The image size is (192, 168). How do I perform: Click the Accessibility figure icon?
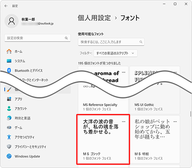pyautogui.click(x=9, y=137)
